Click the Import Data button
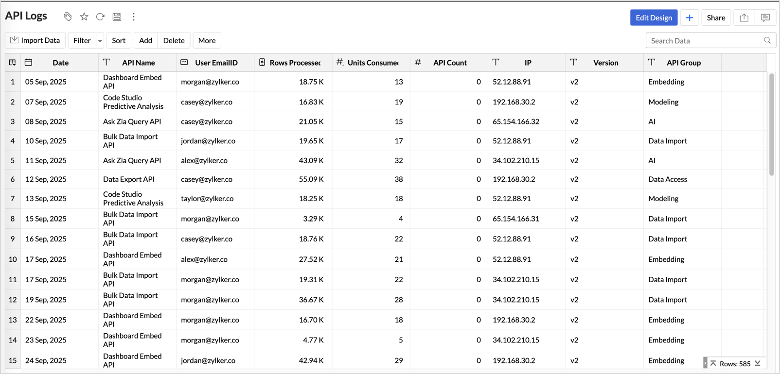 tap(35, 41)
